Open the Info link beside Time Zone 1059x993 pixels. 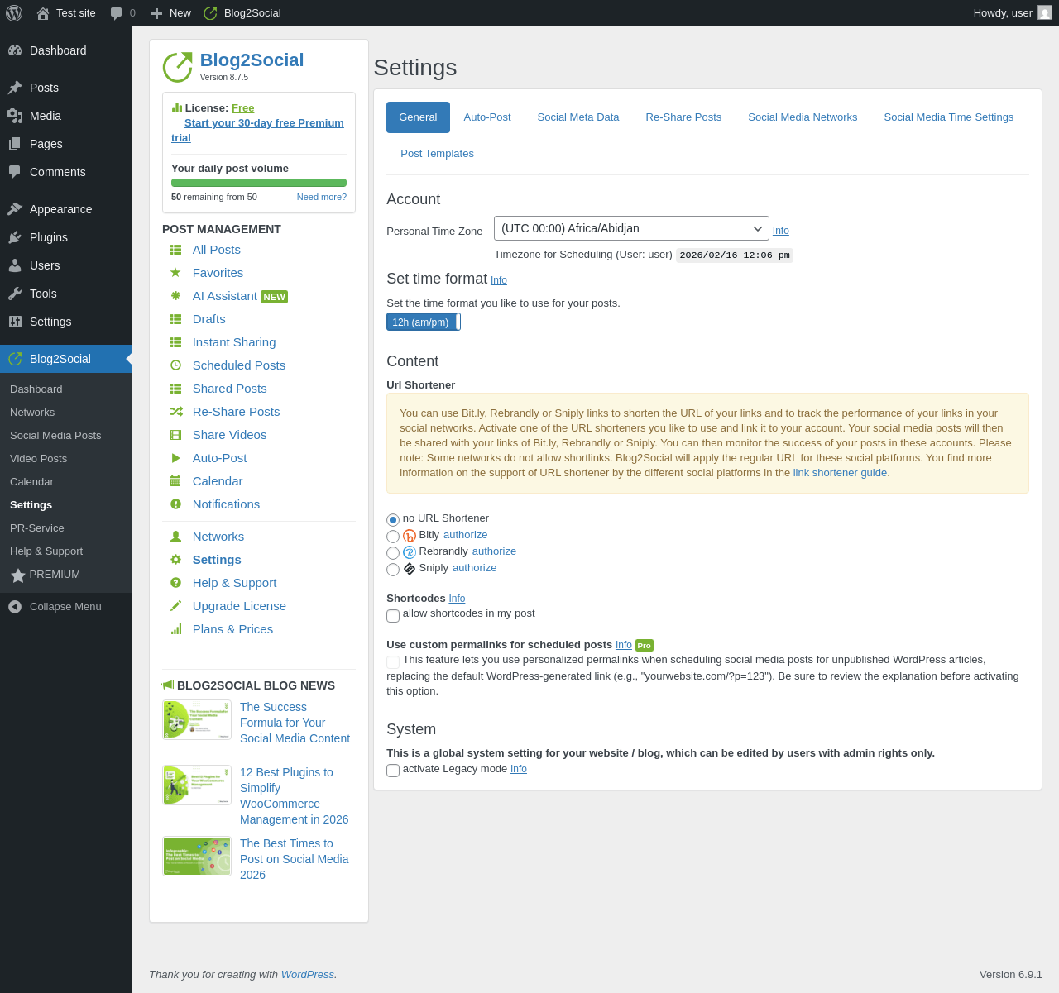[x=781, y=231]
